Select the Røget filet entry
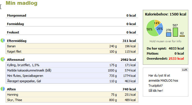 click(72, 52)
